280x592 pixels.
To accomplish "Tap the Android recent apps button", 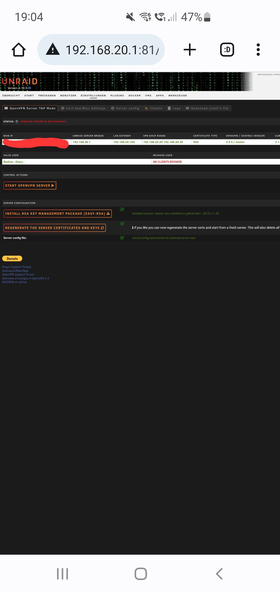I will pos(62,574).
